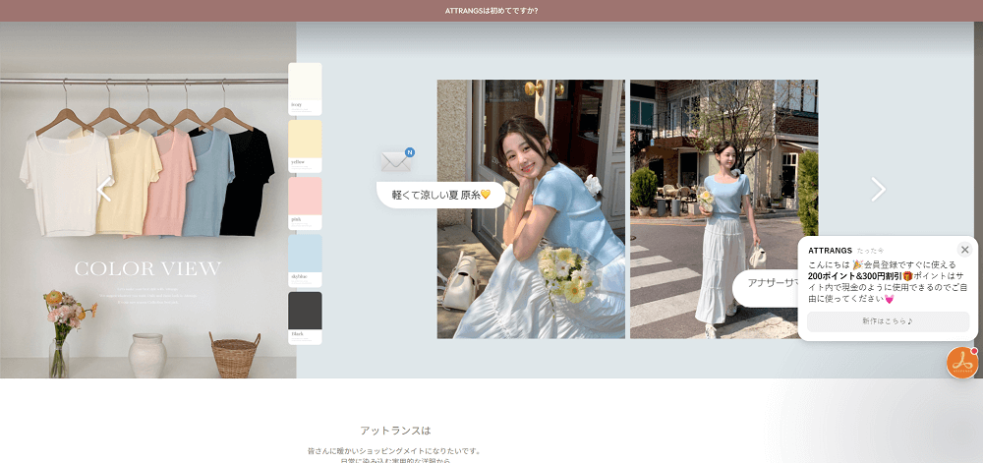The image size is (983, 463).
Task: Click the 新作はこちら button
Action: coord(888,321)
